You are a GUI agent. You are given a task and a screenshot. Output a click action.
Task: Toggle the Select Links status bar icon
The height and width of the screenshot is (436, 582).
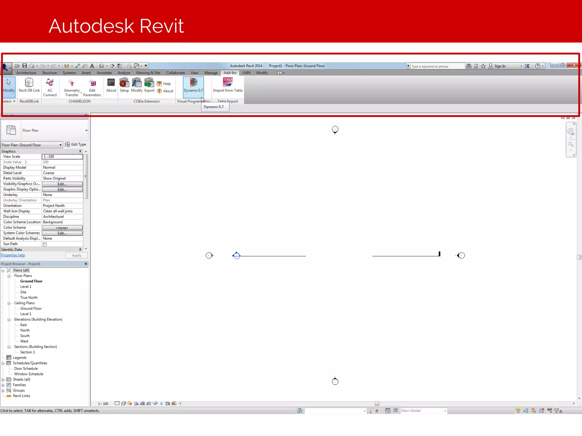pyautogui.click(x=518, y=411)
